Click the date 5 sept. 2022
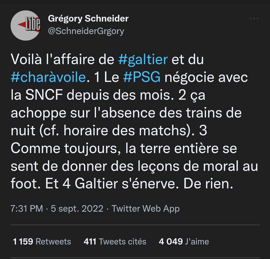This screenshot has width=270, height=259. click(x=77, y=208)
